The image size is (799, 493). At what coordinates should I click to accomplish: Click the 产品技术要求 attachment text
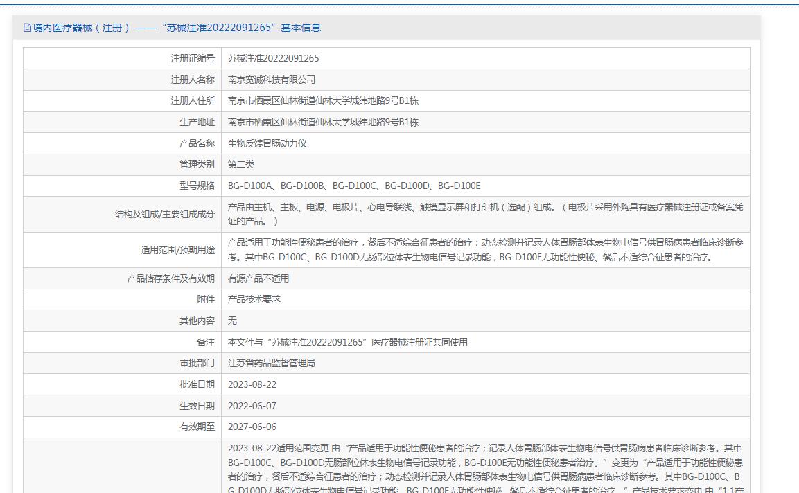(x=254, y=300)
